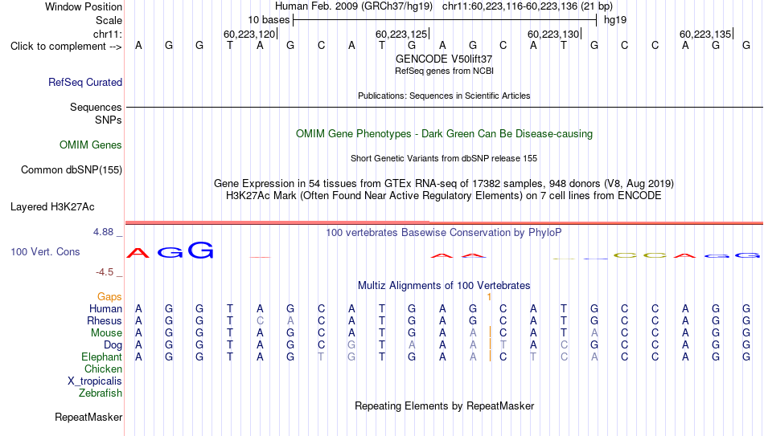764x436 pixels.
Task: Click the tallest blue G conservation logo letter
Action: pos(201,250)
